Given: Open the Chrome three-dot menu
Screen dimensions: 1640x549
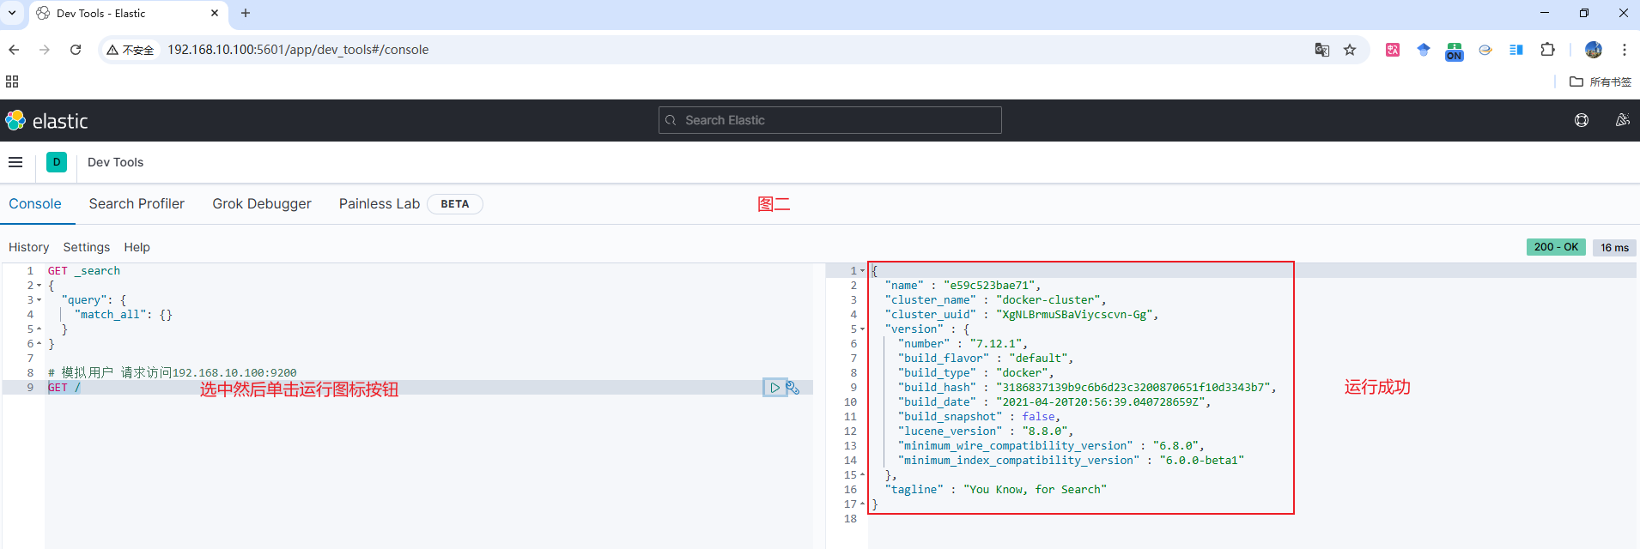Looking at the screenshot, I should 1624,50.
